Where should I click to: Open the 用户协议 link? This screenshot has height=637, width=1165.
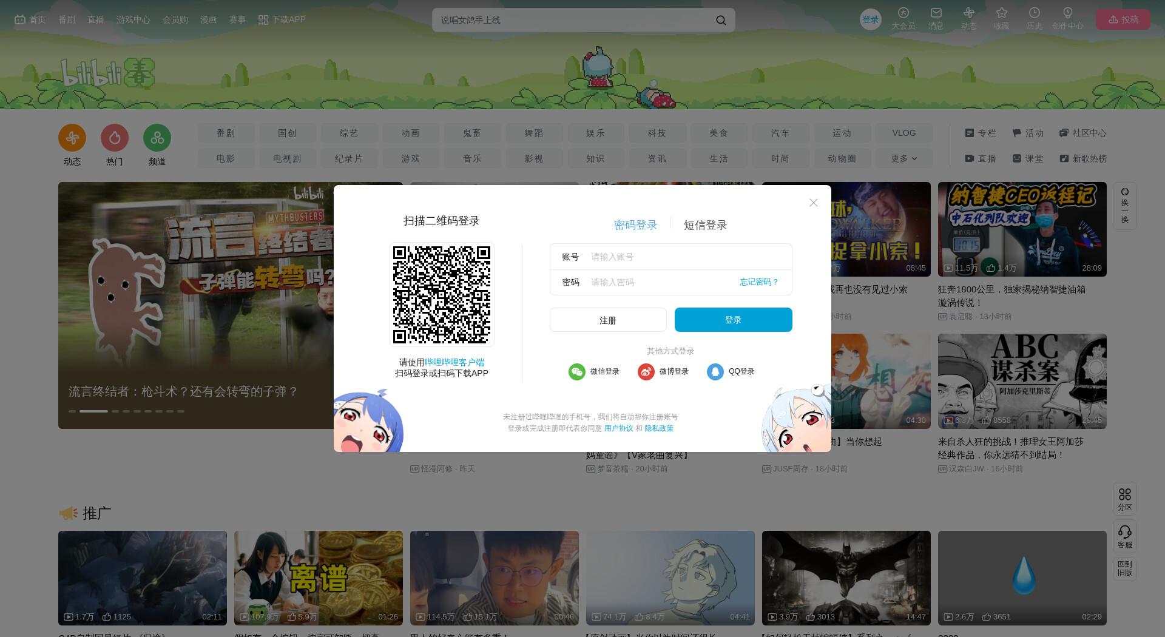click(x=618, y=428)
